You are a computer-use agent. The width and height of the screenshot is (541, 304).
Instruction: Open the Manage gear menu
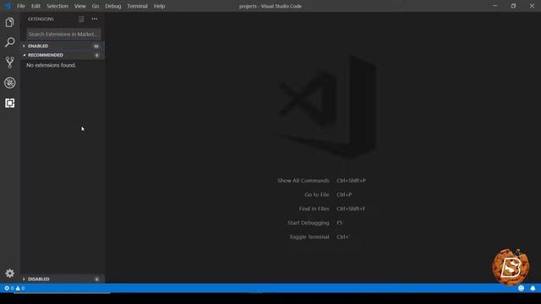click(x=9, y=274)
